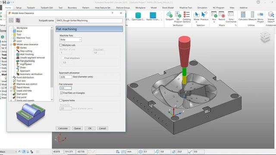Select Step cutting tree item

pos(26,51)
